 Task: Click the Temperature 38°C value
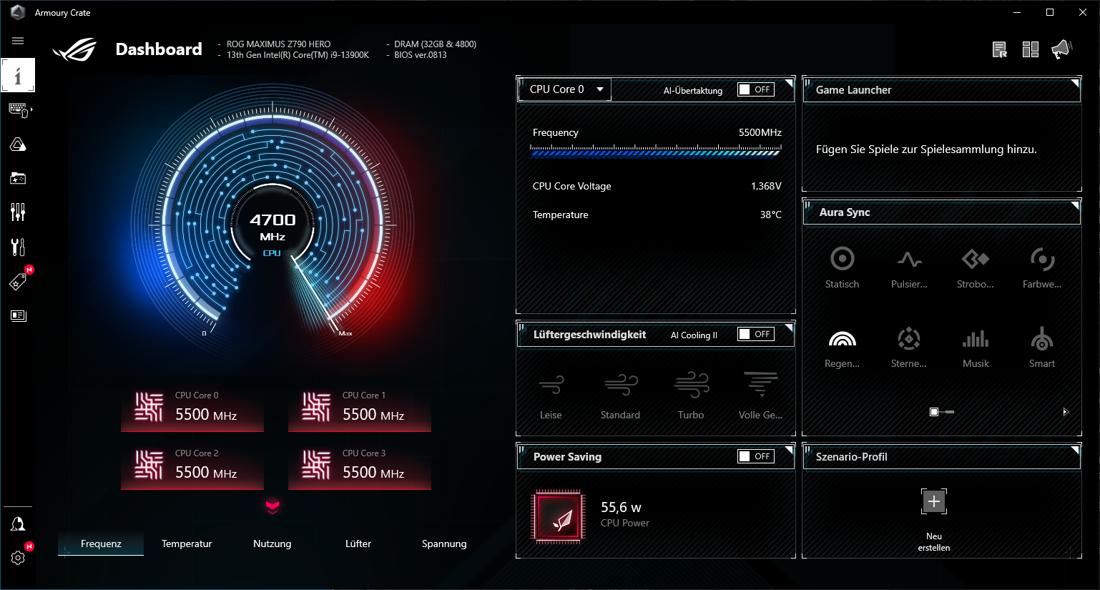771,215
